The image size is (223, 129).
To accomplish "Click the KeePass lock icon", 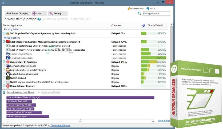I will 8,66.
